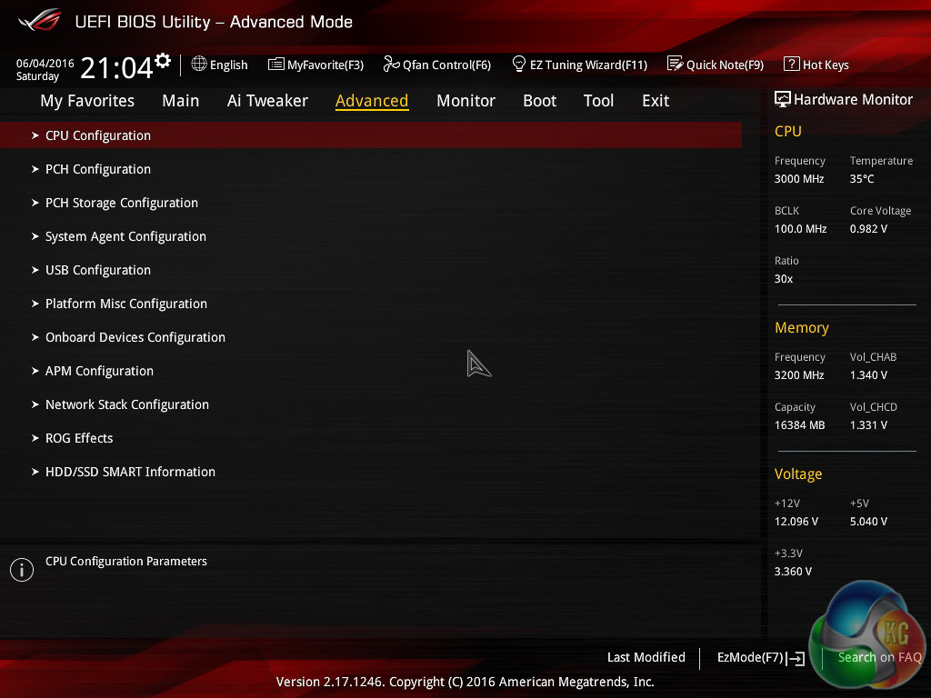Screen dimensions: 931x698
Task: Switch to EzMode(F7)
Action: pyautogui.click(x=750, y=658)
